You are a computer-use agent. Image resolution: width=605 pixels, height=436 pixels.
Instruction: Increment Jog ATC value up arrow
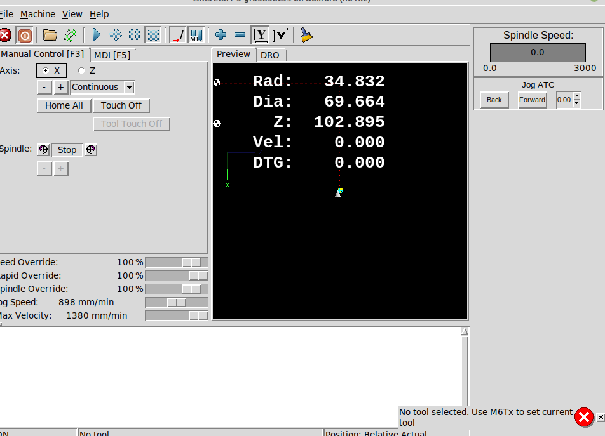point(577,96)
